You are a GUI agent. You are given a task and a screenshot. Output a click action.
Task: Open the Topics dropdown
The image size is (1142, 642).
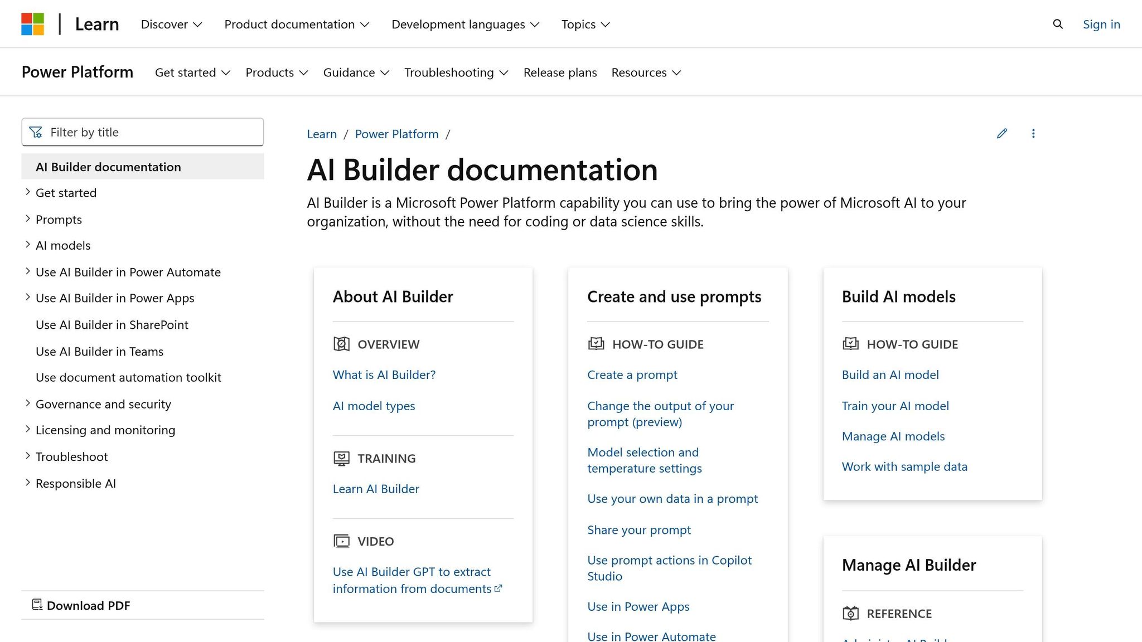pos(585,24)
